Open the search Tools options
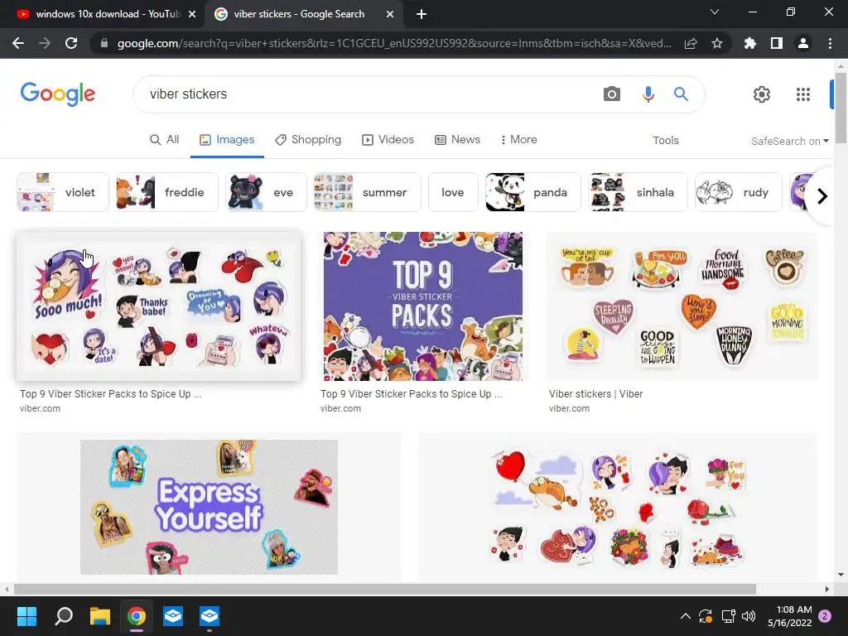 [666, 141]
